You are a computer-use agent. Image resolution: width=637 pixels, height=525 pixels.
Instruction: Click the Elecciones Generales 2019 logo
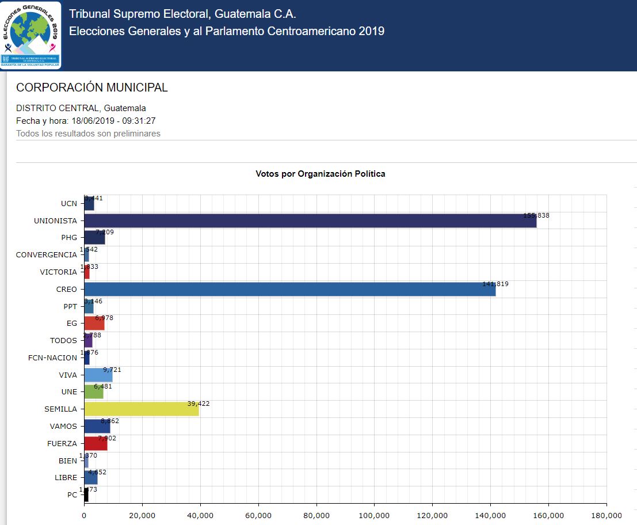click(30, 36)
